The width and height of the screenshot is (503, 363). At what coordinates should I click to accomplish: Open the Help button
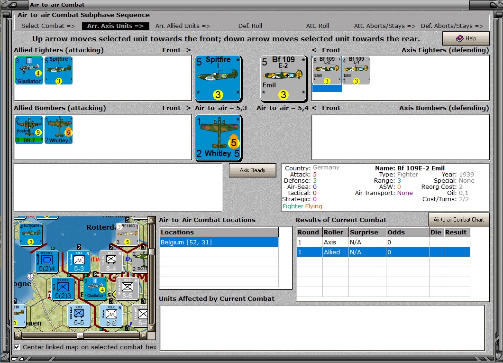click(x=466, y=38)
